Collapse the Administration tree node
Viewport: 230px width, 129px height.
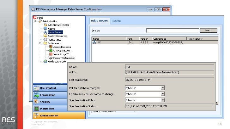coord(34,21)
